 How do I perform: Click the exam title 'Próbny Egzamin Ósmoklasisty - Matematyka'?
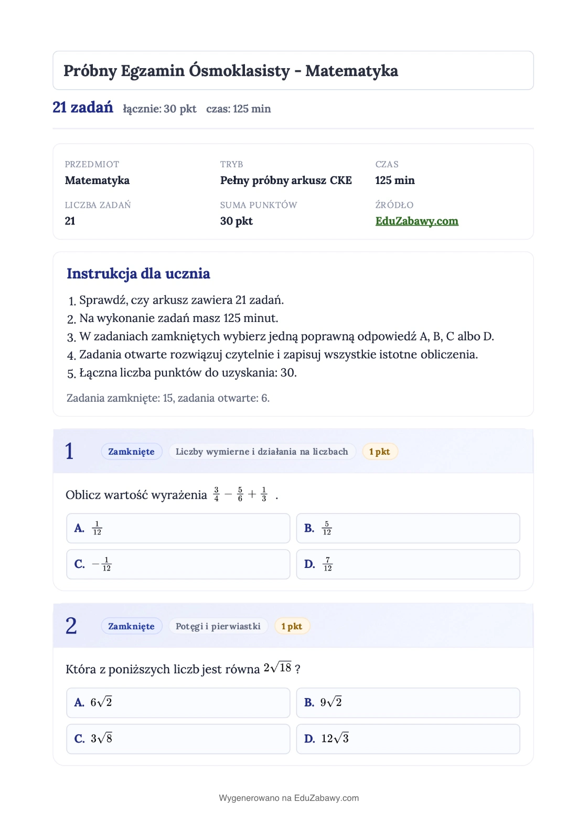[231, 71]
